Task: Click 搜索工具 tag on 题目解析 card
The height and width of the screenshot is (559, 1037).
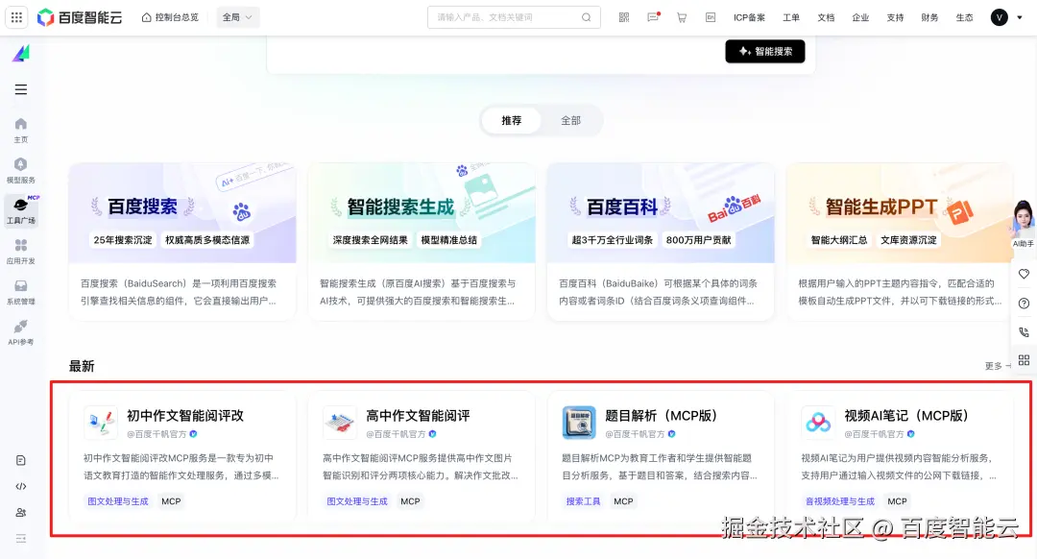Action: 584,501
